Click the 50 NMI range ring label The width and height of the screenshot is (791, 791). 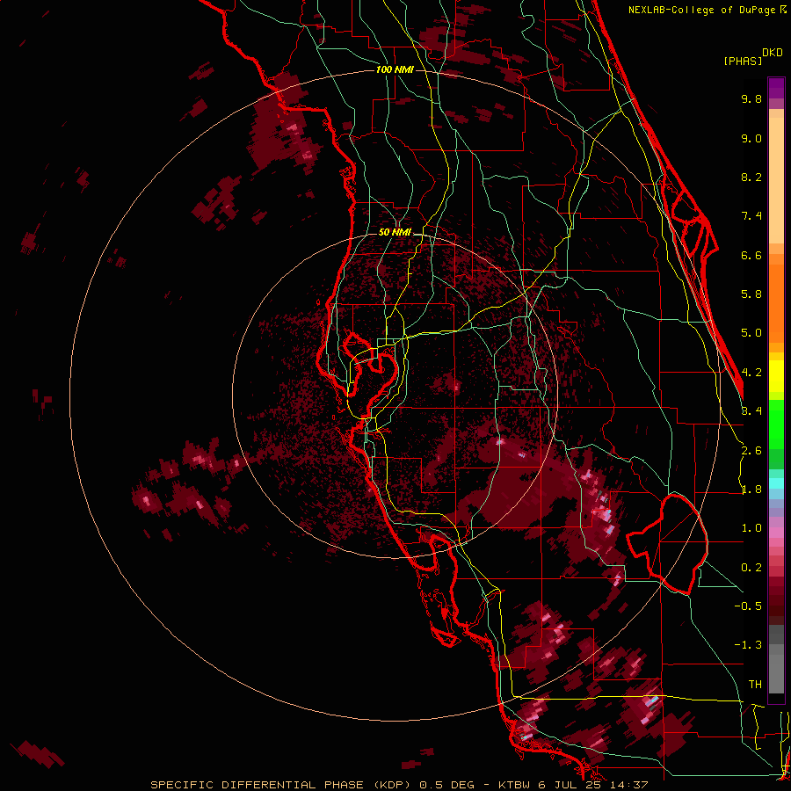(x=395, y=232)
